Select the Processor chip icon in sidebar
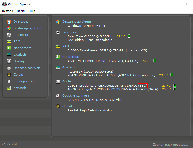This screenshot has height=148, width=193. (x=9, y=35)
